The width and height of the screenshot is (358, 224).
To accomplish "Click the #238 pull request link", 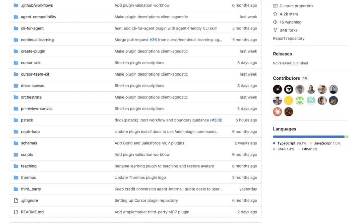I will click(216, 120).
